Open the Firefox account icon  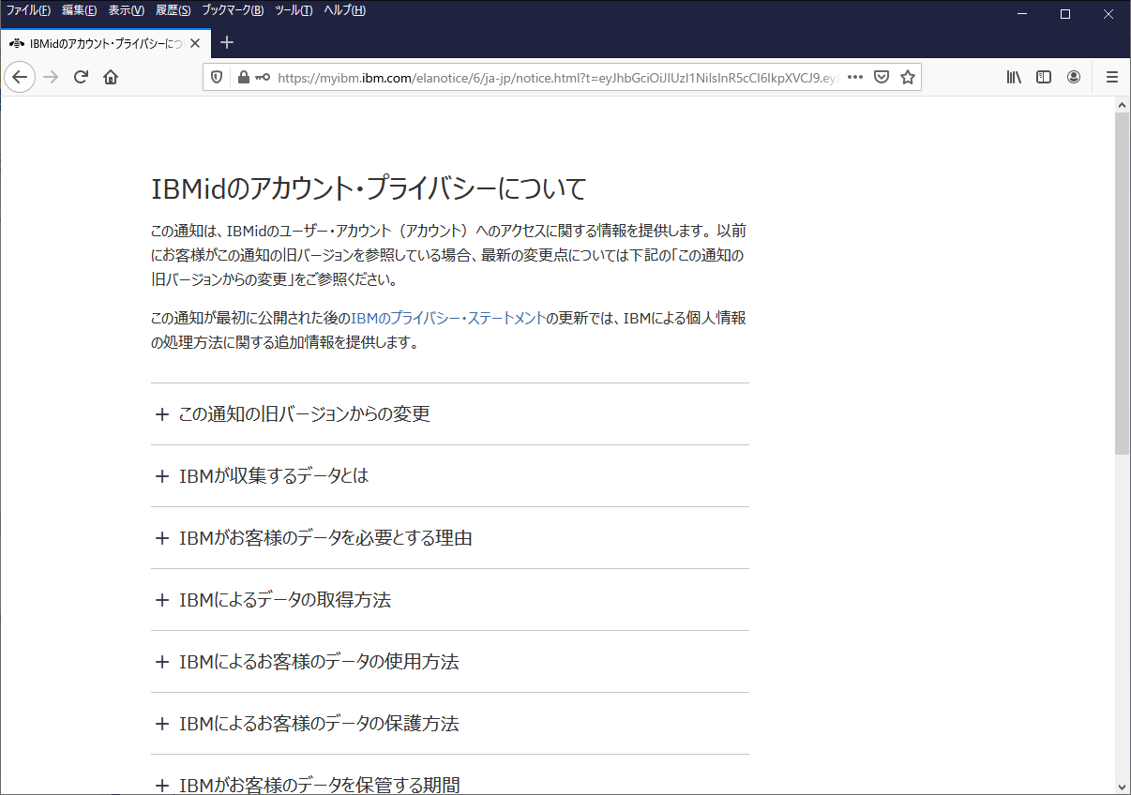[1074, 77]
